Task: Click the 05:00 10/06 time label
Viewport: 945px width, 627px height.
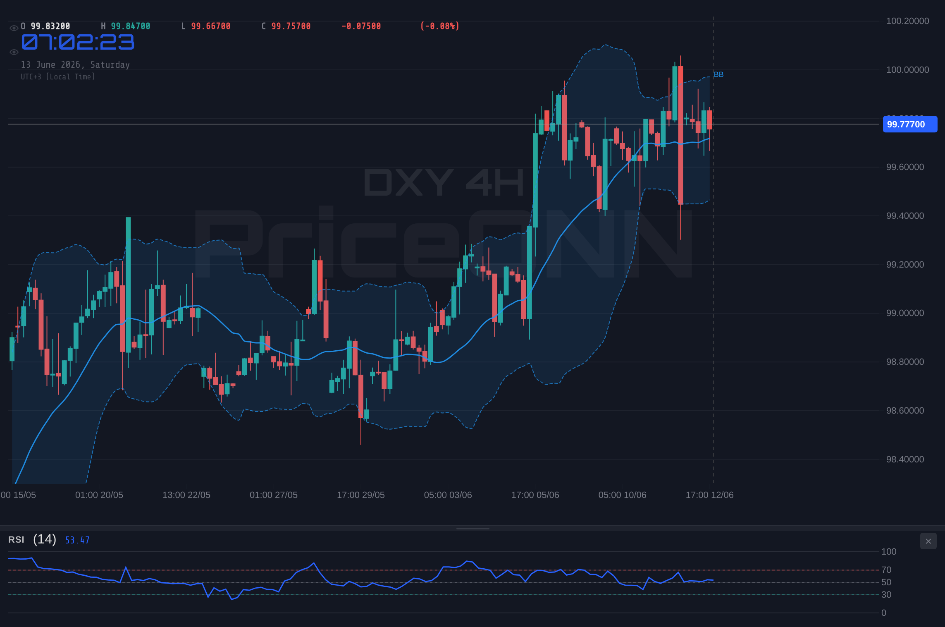Action: 623,495
